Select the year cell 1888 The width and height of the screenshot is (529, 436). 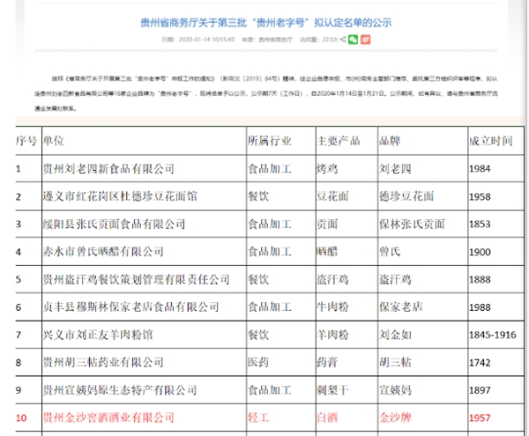pyautogui.click(x=495, y=279)
